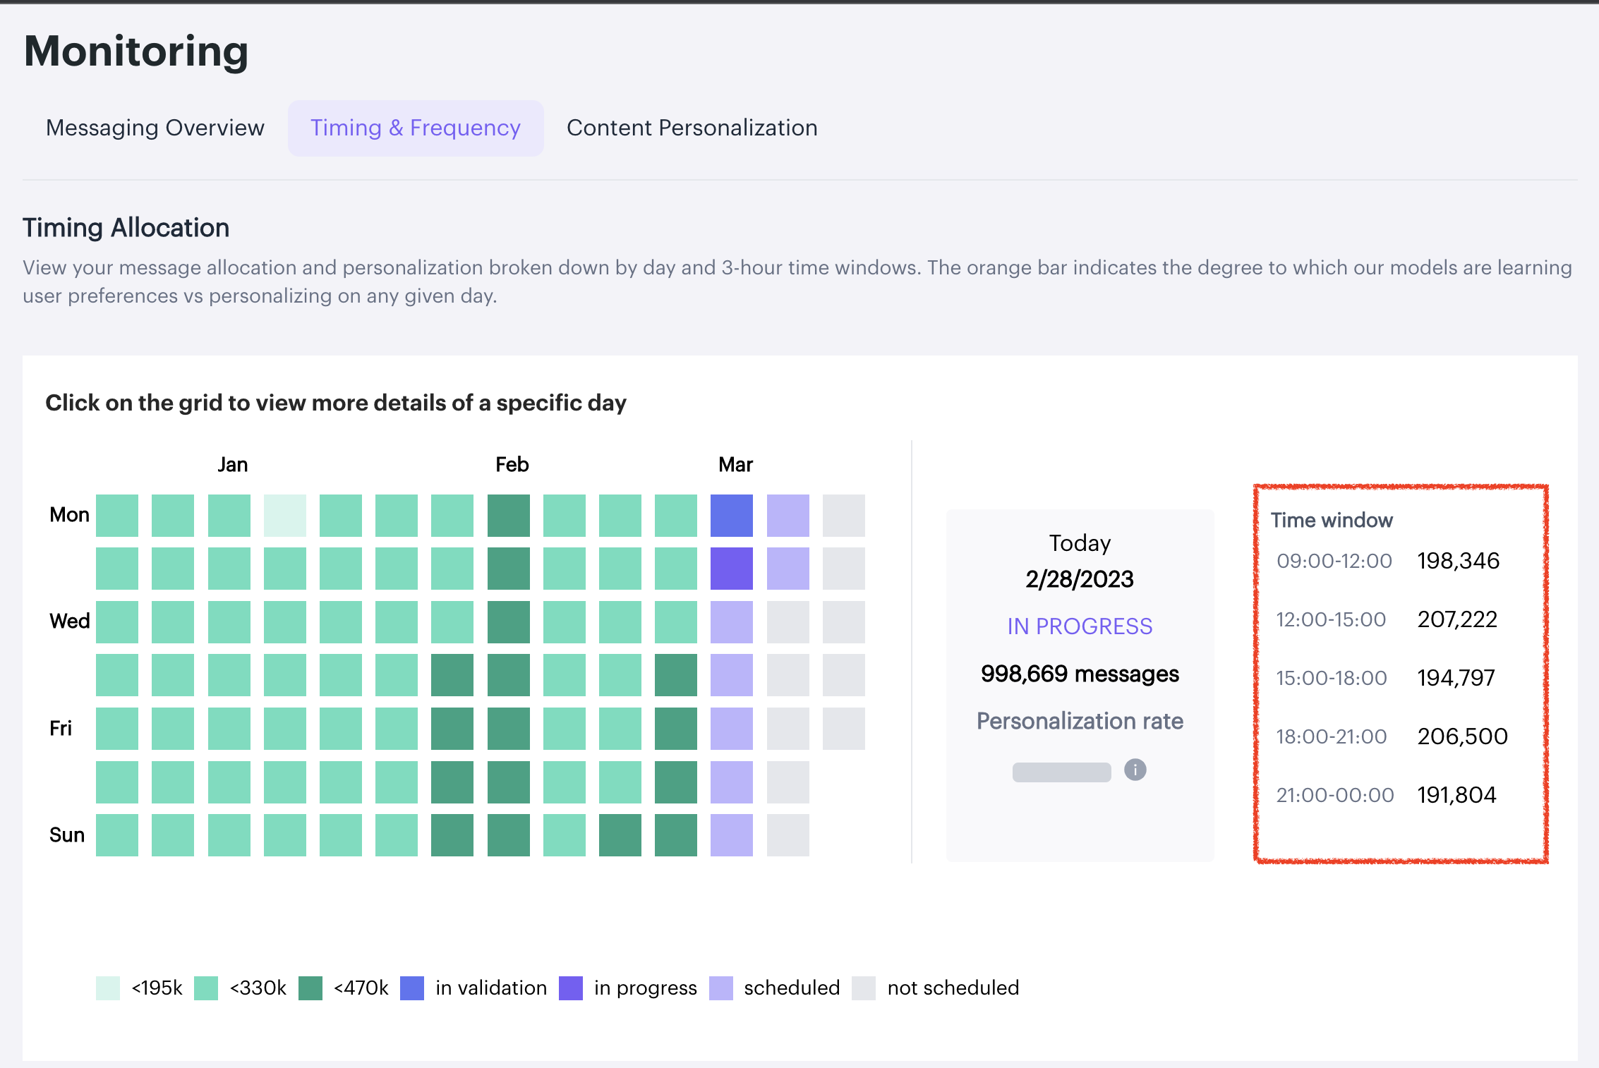1599x1068 pixels.
Task: Switch to the Timing & Frequency tab
Action: point(416,128)
